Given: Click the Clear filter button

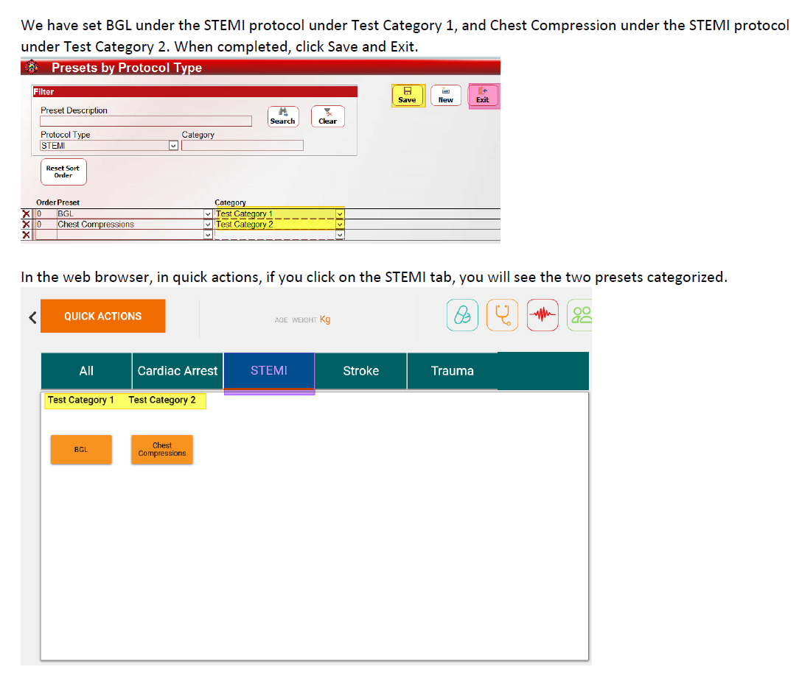Looking at the screenshot, I should [328, 116].
